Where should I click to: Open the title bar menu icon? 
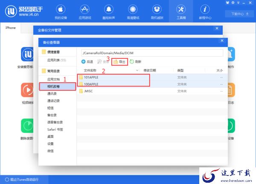coord(239,3)
